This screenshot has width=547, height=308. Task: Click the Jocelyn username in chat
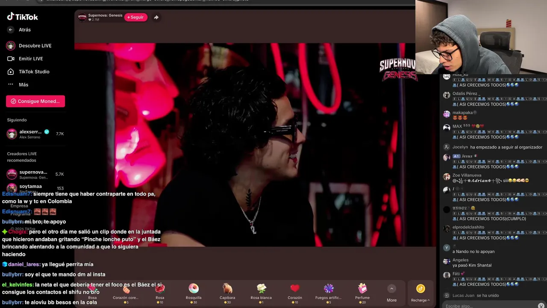tap(460, 147)
